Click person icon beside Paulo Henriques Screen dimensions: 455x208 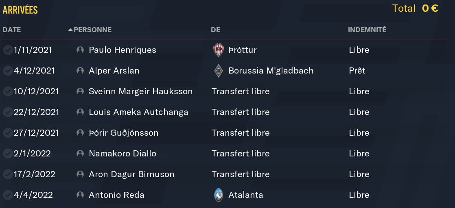(x=80, y=50)
